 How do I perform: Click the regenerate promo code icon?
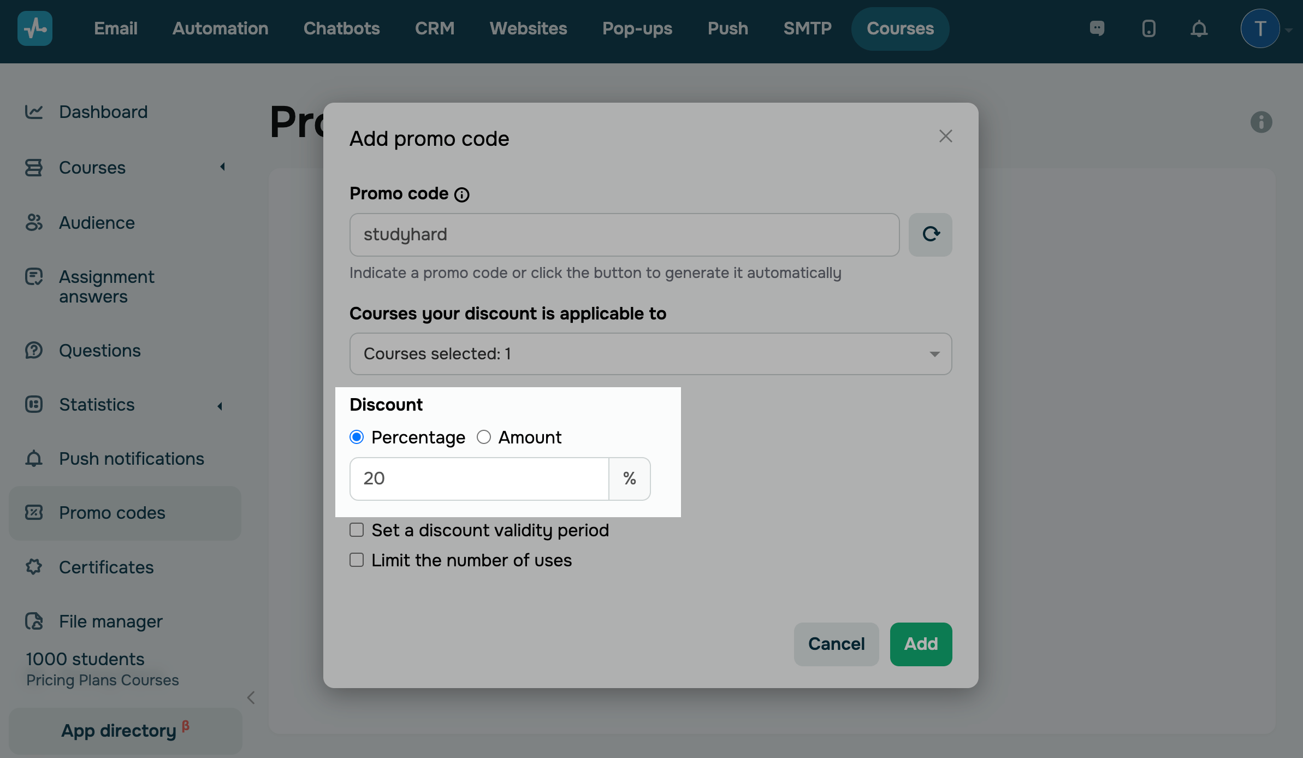click(x=931, y=234)
